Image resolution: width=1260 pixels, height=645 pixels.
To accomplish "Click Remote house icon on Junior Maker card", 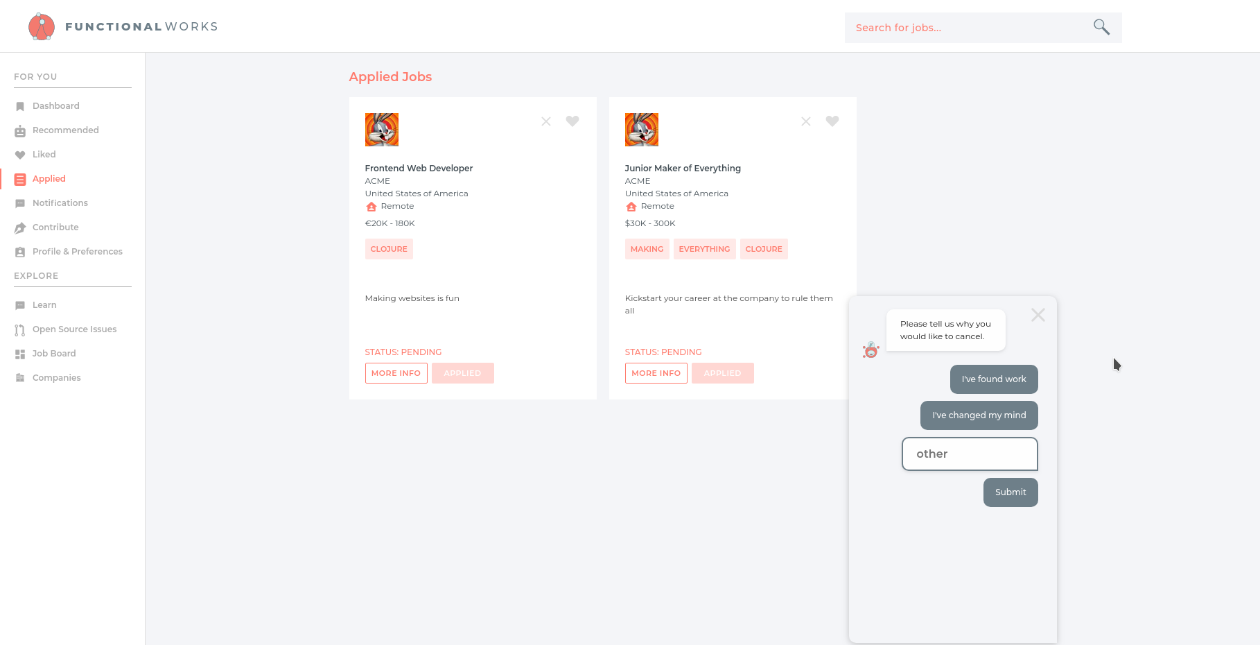I will (x=631, y=207).
